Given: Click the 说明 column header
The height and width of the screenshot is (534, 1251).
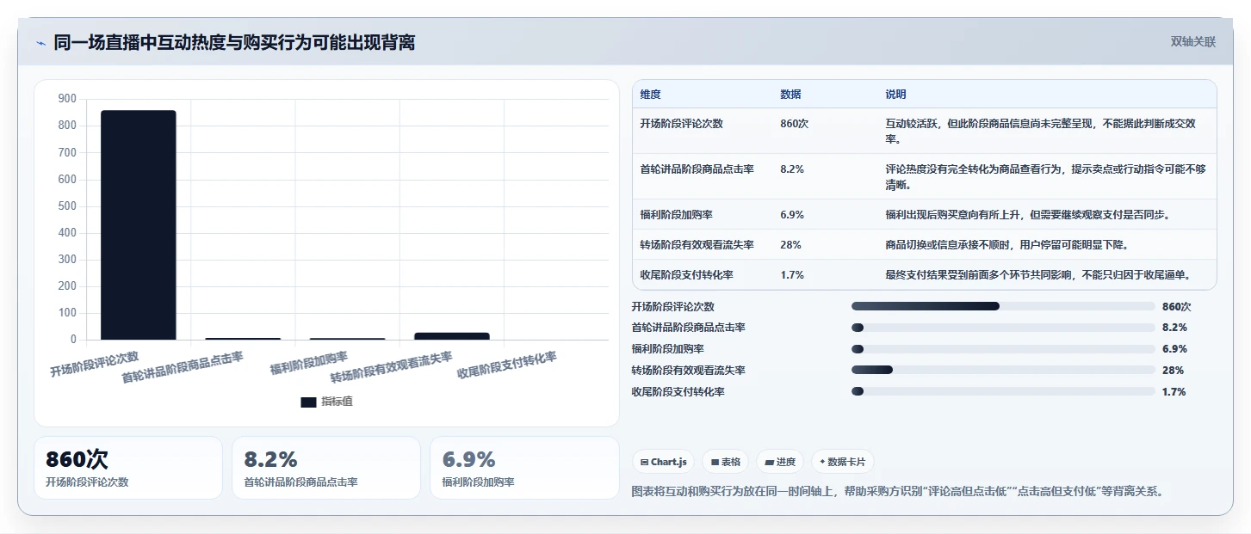Looking at the screenshot, I should [x=895, y=94].
